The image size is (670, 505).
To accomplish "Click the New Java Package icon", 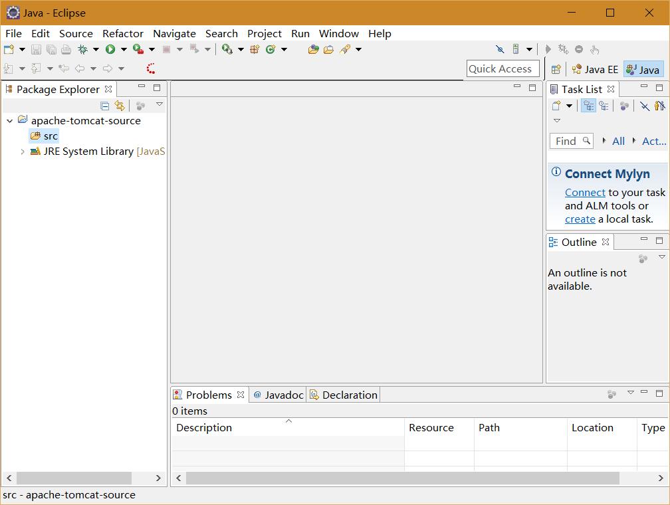I will pos(255,49).
